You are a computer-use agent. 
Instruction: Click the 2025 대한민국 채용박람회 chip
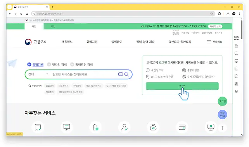click(x=71, y=92)
